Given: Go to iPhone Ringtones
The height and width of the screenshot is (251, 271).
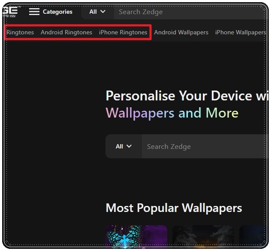Looking at the screenshot, I should (x=123, y=32).
